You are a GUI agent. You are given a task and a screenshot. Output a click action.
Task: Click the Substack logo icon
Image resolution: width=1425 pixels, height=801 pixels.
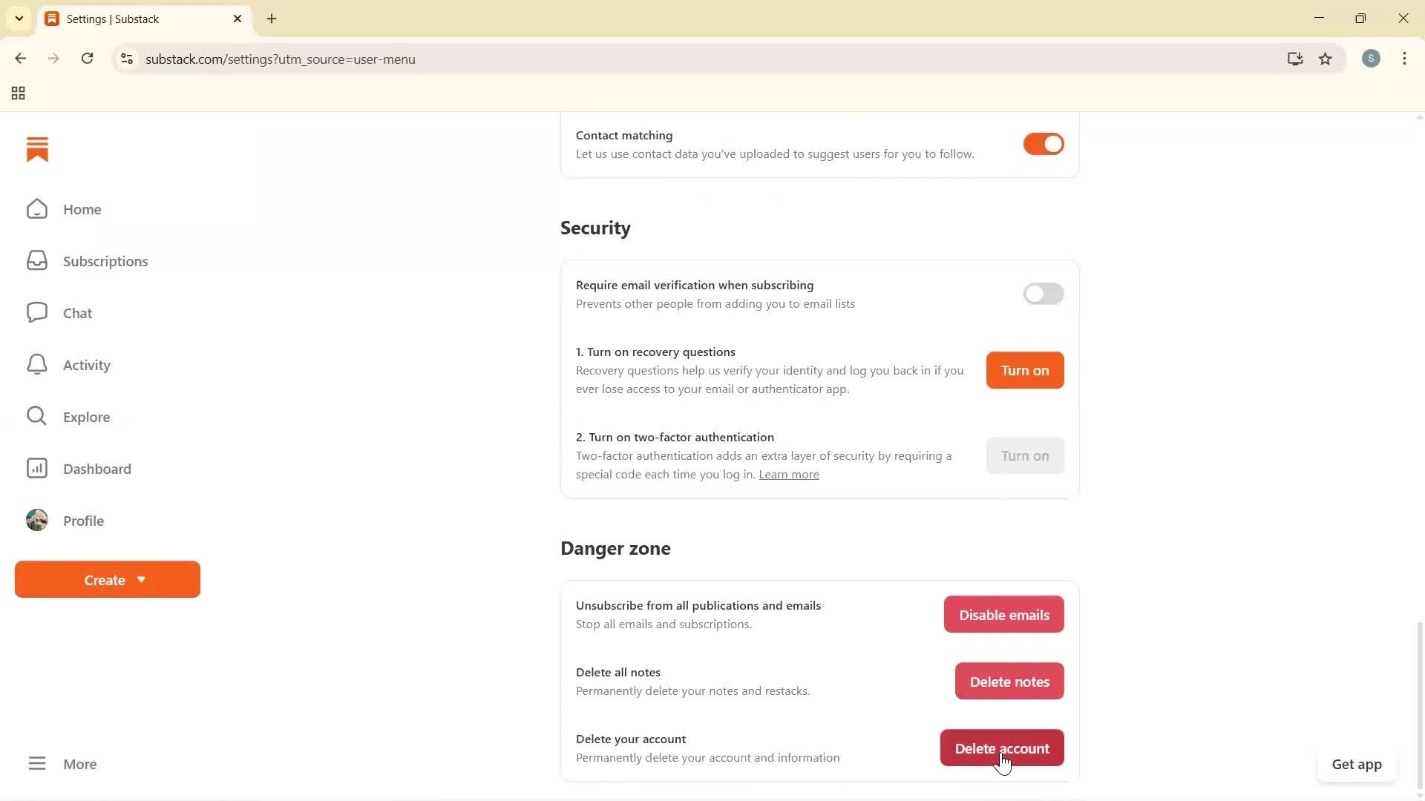pyautogui.click(x=37, y=149)
